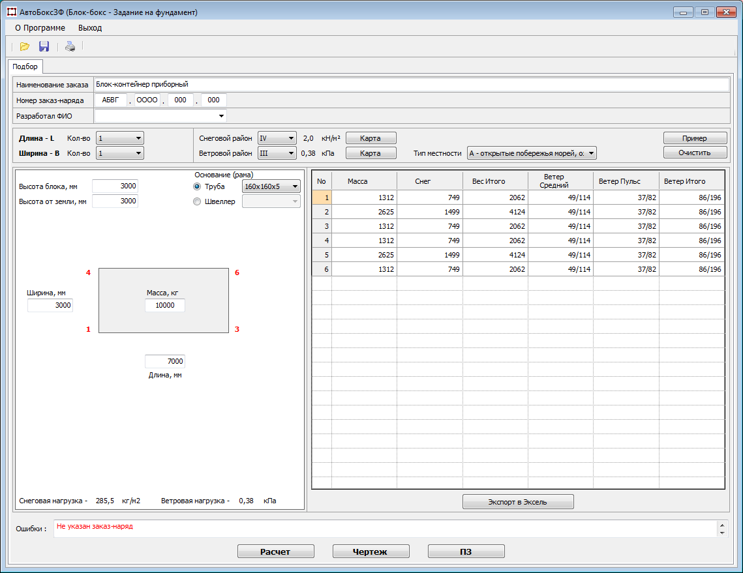Click errors box scroll up arrow
The width and height of the screenshot is (743, 573).
coord(722,525)
